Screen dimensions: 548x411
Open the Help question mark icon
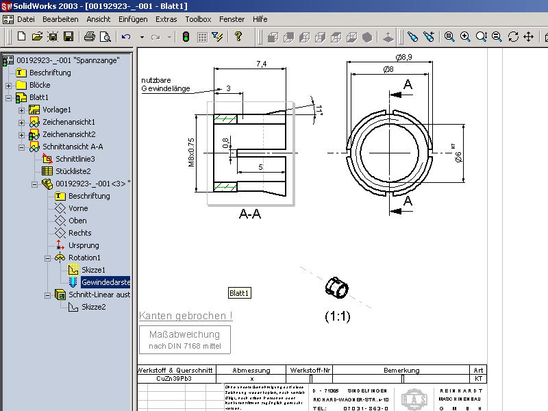pos(238,37)
